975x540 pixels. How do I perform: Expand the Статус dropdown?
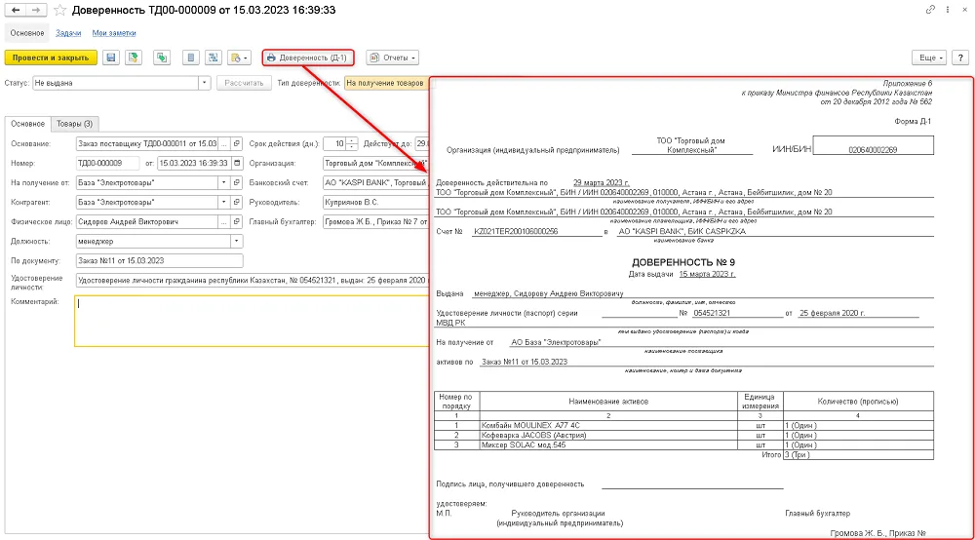204,83
